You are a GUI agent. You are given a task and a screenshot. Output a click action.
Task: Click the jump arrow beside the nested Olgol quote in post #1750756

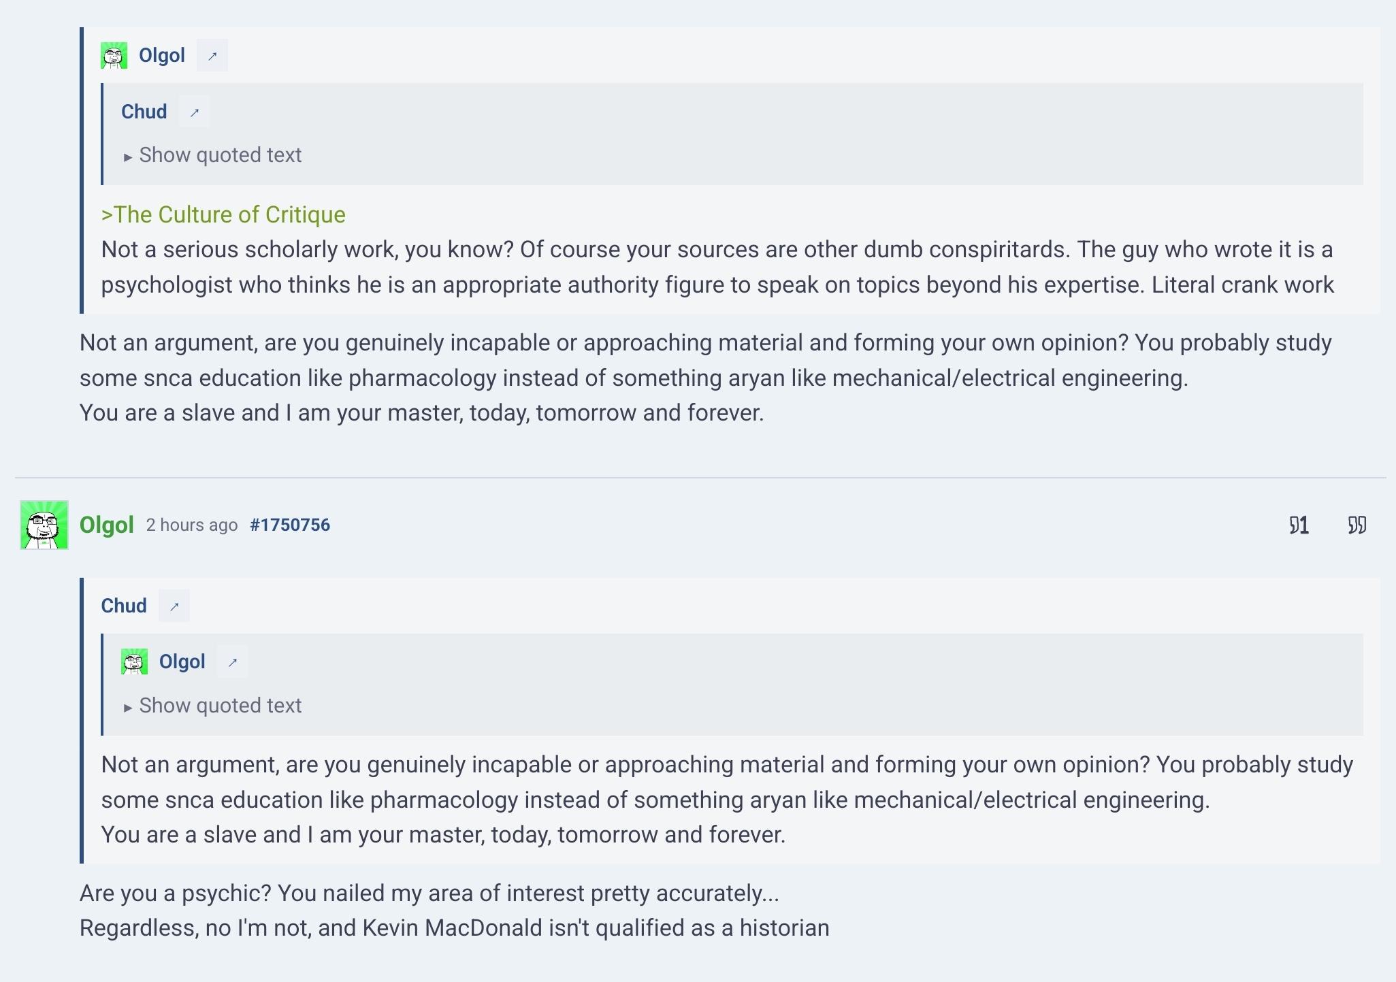point(233,662)
